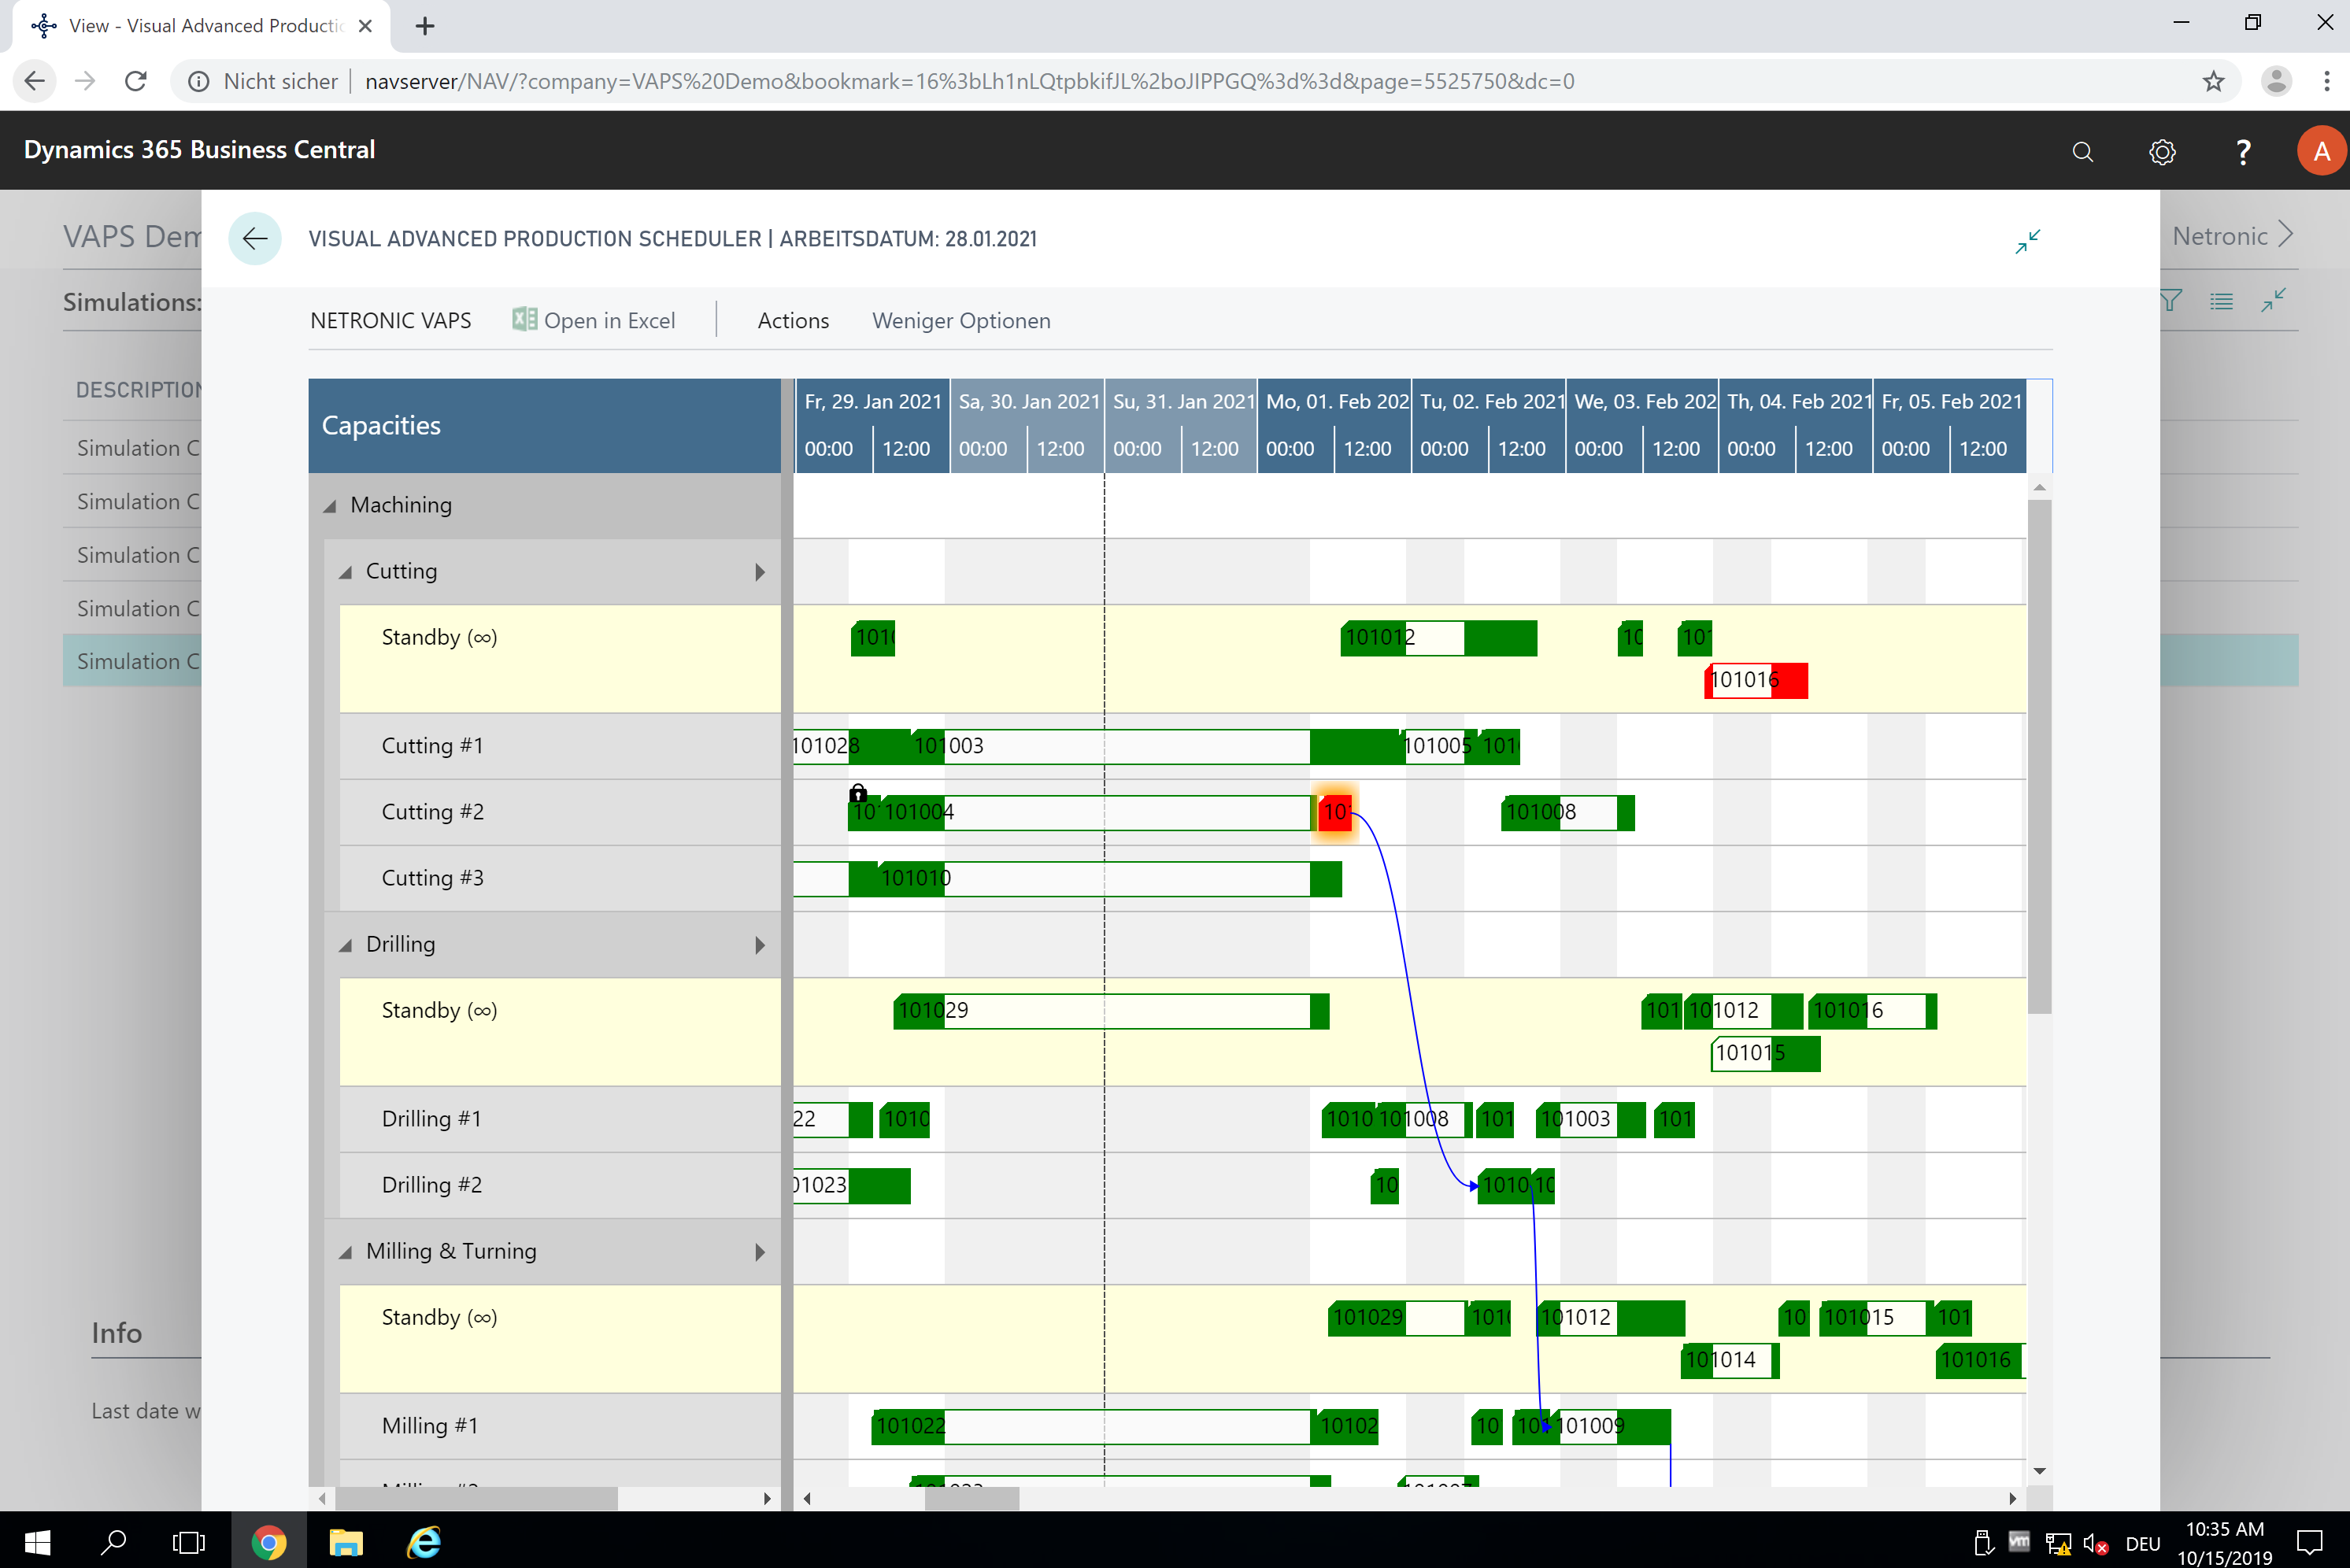Click the filter icon in background page
This screenshot has height=1568, width=2350.
2170,301
